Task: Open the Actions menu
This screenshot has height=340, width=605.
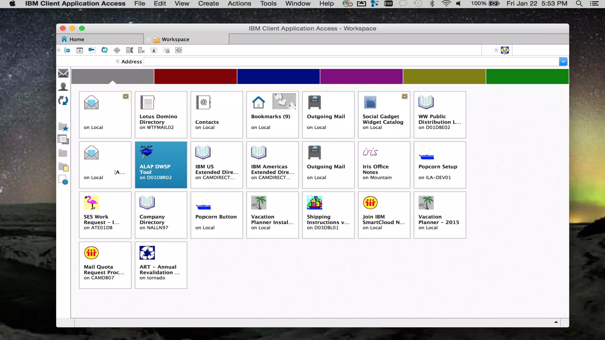Action: pos(239,4)
